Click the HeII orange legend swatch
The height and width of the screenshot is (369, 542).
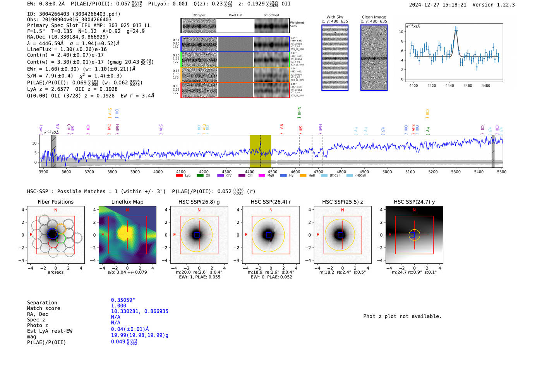coord(303,175)
